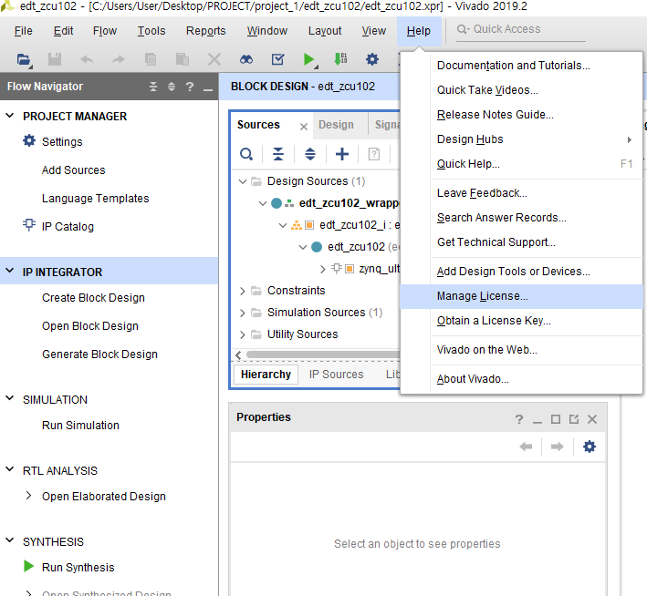
Task: Select edt_zcu102_wrapper in Sources tree
Action: tap(349, 203)
